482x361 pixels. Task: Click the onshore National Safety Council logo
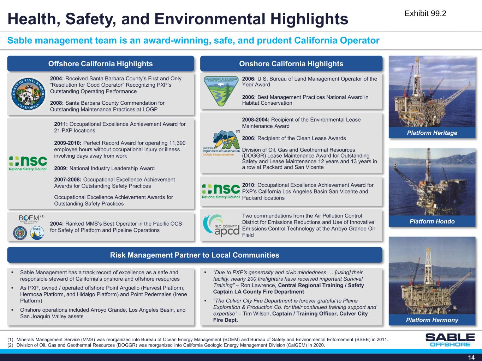pyautogui.click(x=221, y=191)
